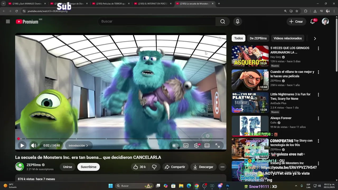Open the ASQUEROSO video thumbnail
338x190 pixels.
[x=250, y=56]
